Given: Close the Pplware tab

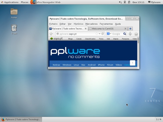Looking at the screenshot, I should point(86,29).
